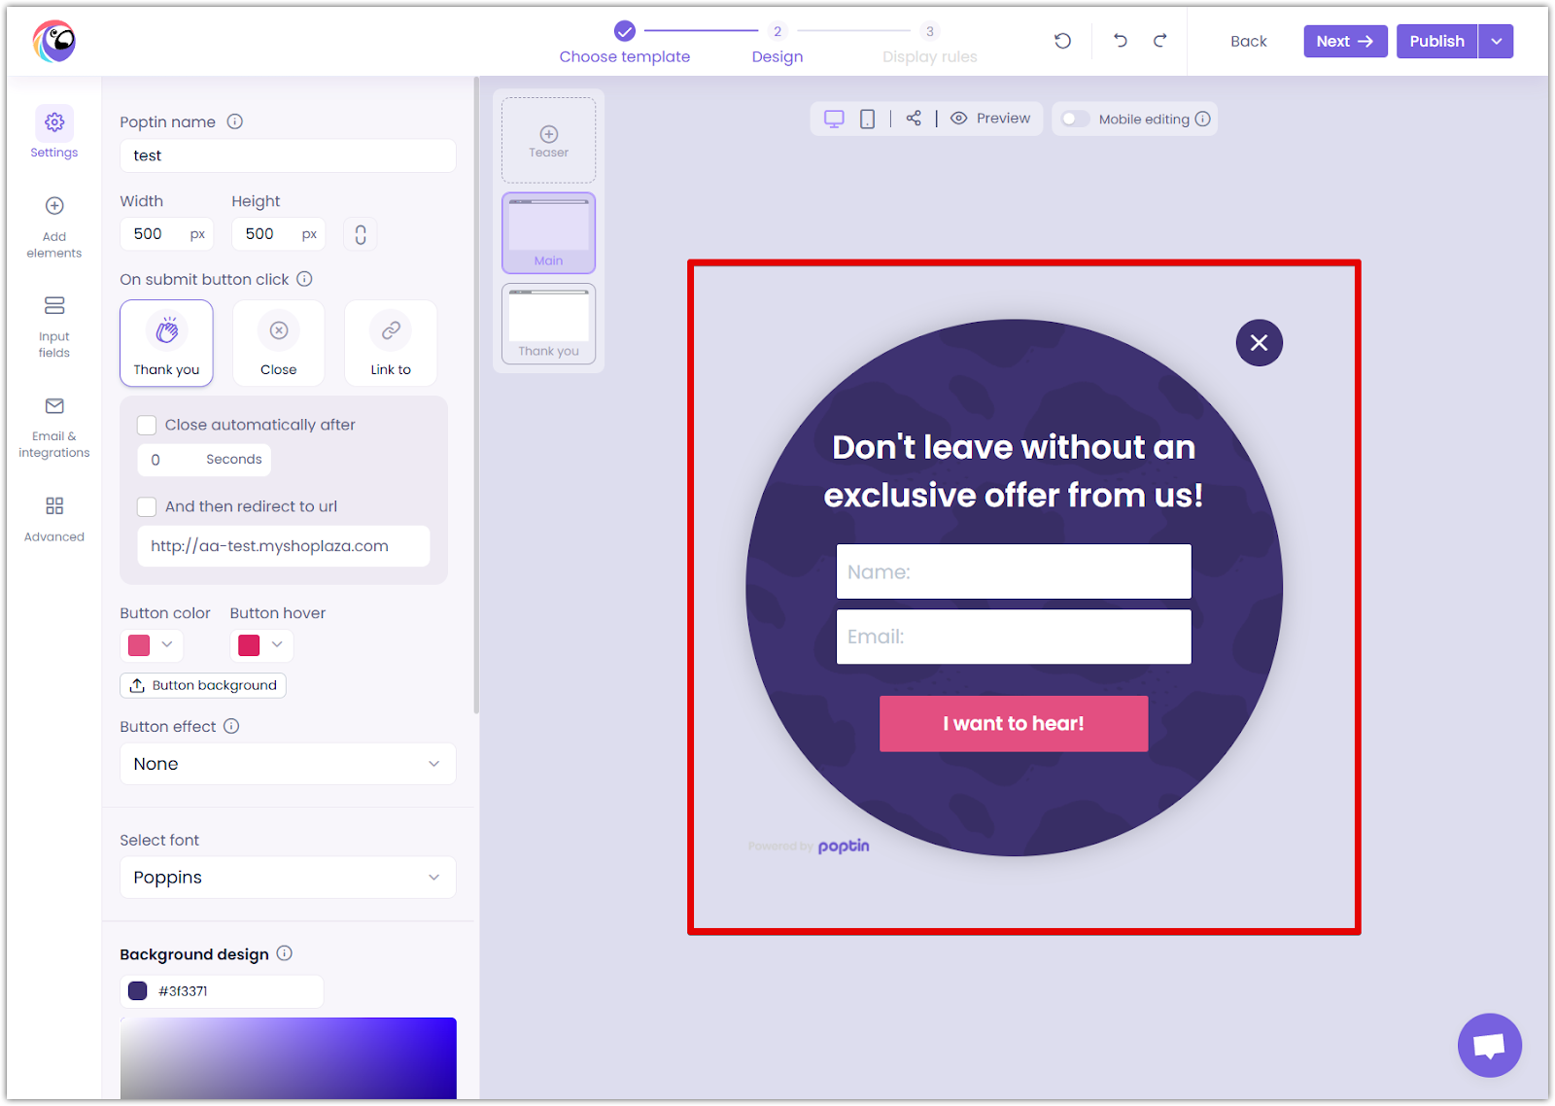Open the Add elements panel
This screenshot has height=1106, width=1555.
pyautogui.click(x=54, y=227)
